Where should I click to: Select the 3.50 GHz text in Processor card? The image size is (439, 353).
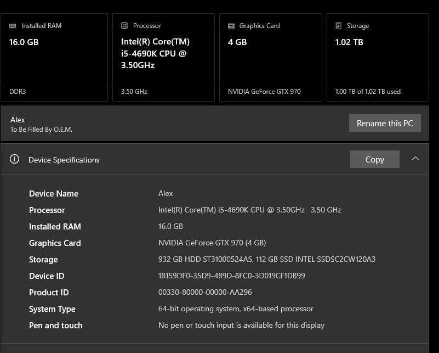(134, 92)
